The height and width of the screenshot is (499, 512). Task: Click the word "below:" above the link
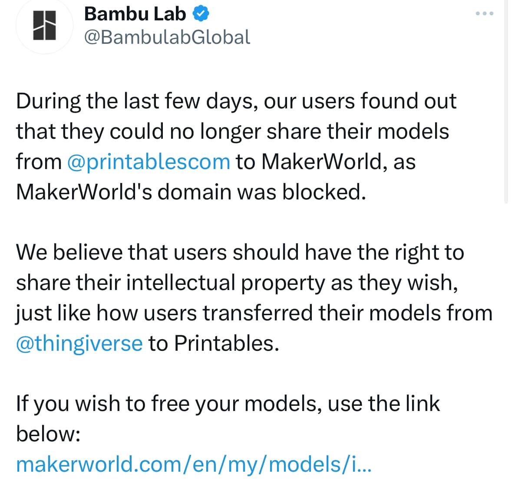[48, 434]
